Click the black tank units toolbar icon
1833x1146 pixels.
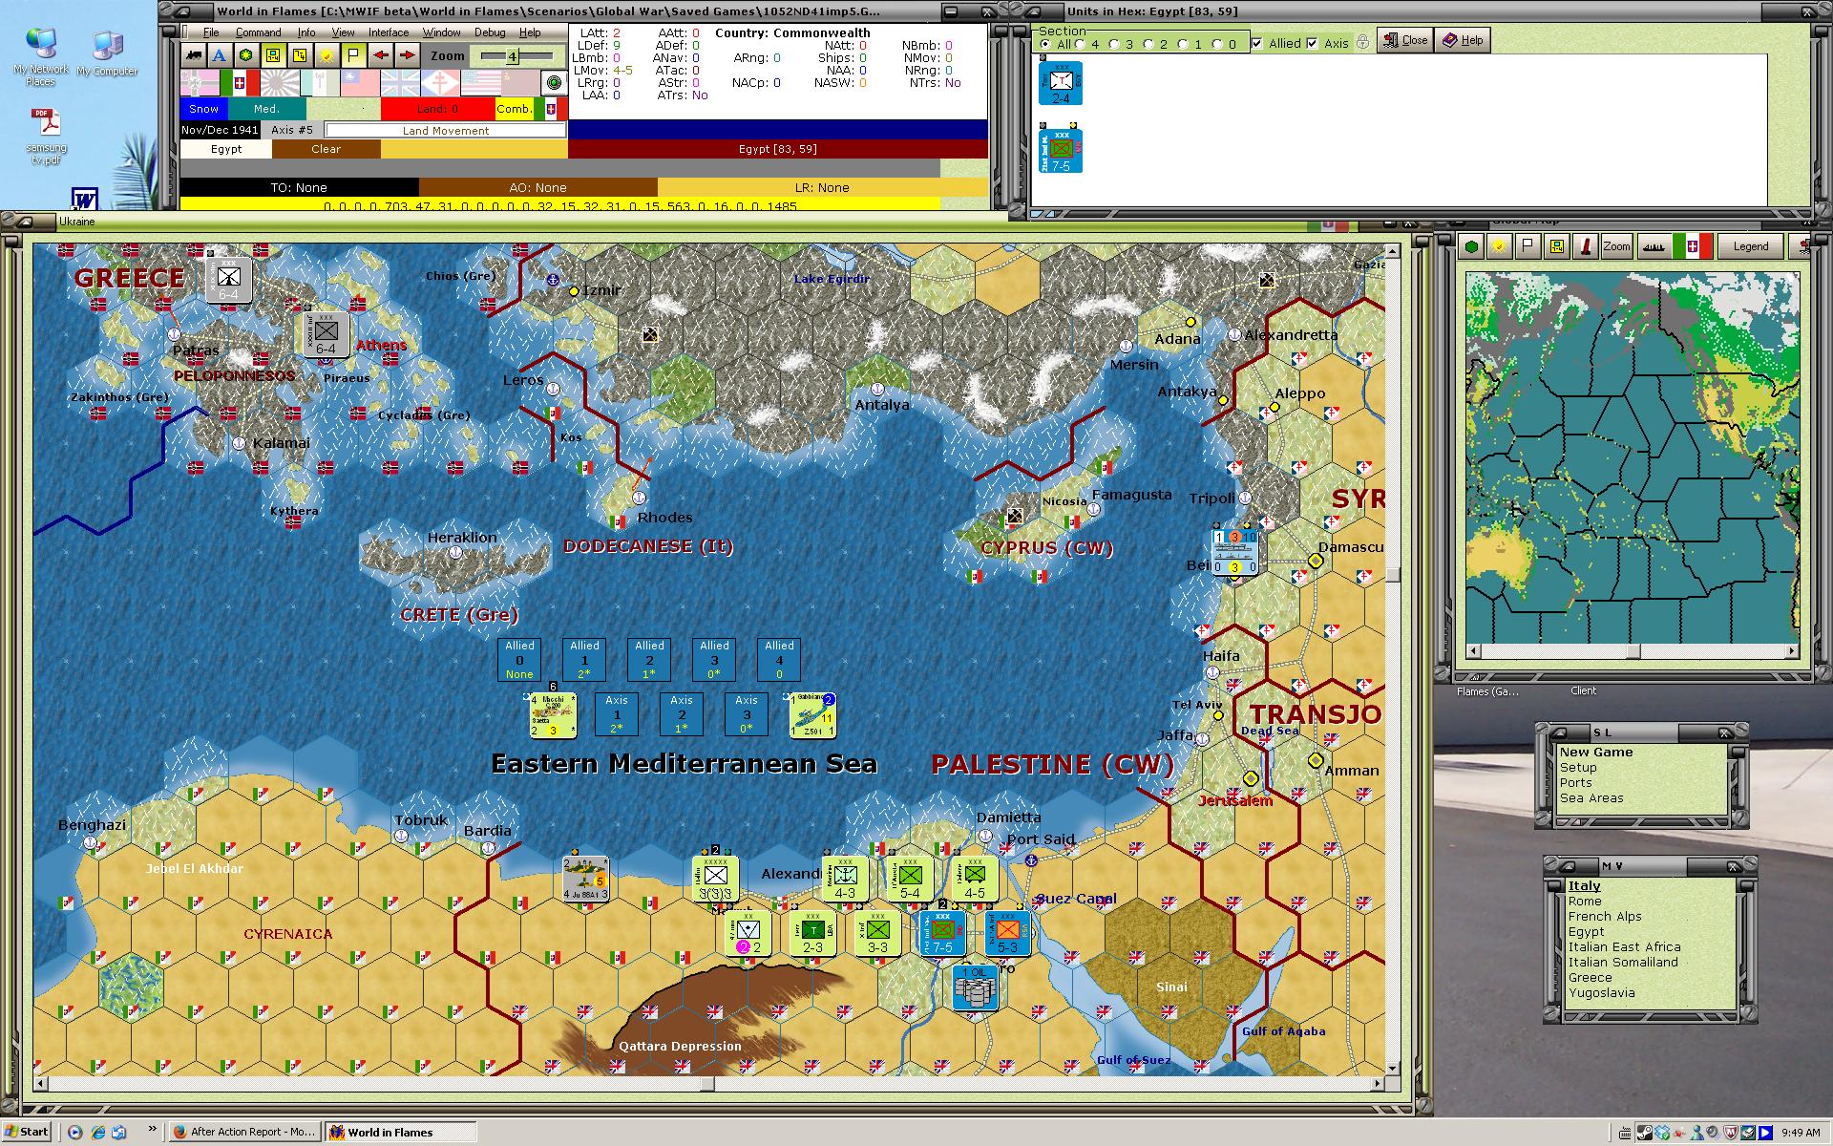pyautogui.click(x=194, y=55)
